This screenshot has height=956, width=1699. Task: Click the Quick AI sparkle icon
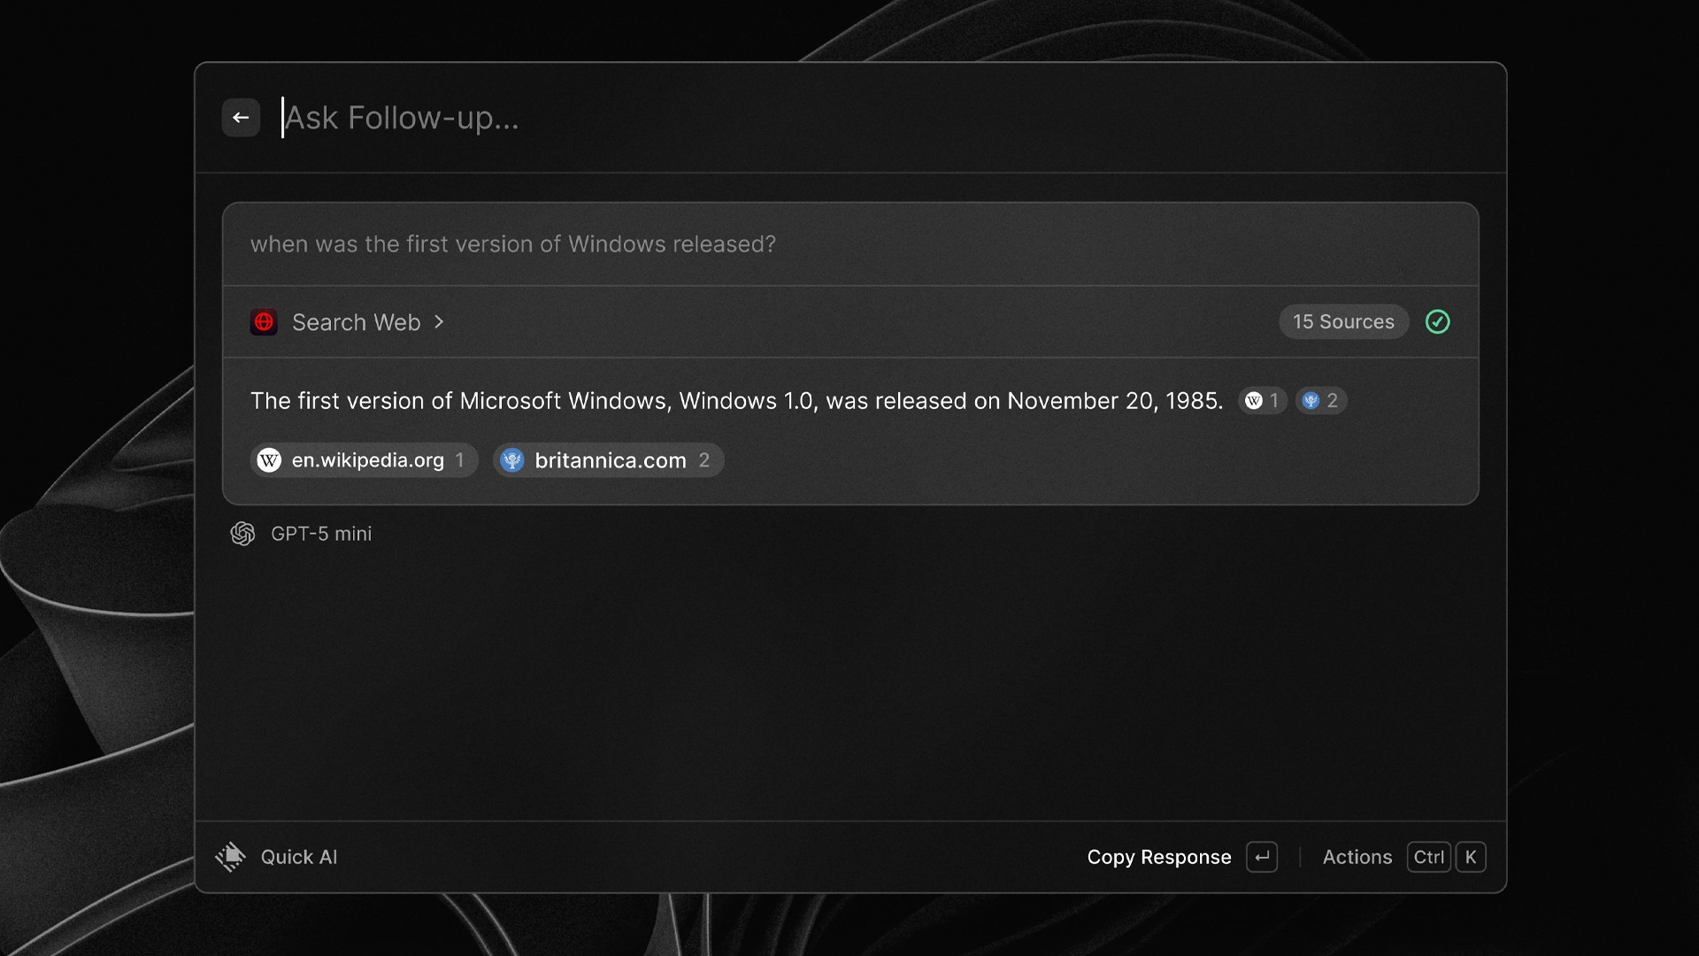pos(230,856)
